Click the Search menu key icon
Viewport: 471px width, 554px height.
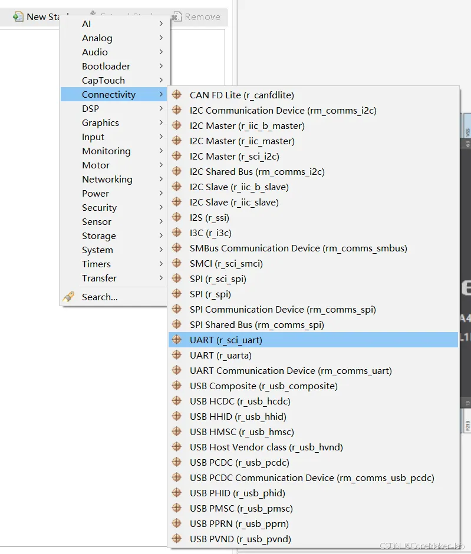coord(68,297)
